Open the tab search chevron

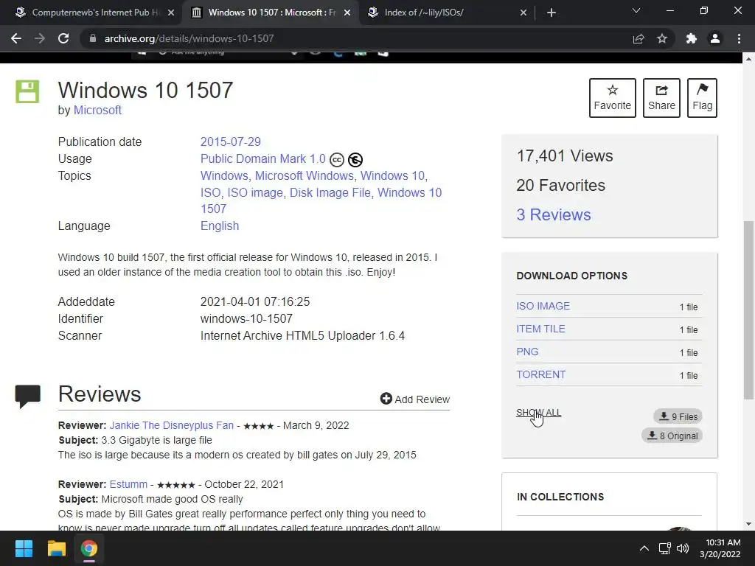click(636, 10)
